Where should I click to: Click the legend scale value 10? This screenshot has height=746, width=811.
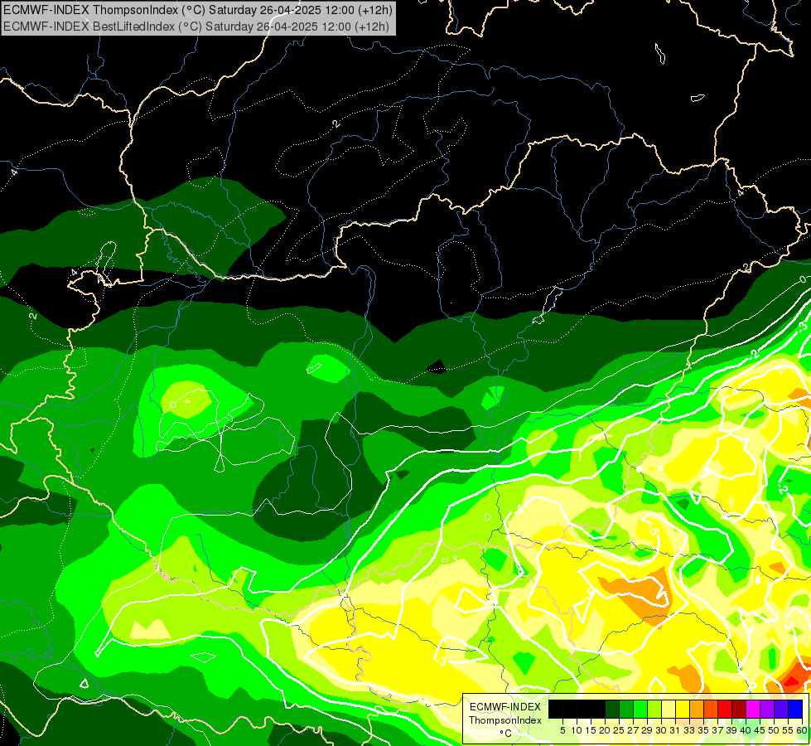577,730
